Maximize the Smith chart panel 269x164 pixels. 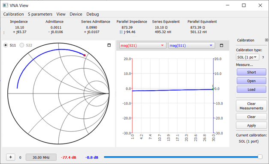109,45
